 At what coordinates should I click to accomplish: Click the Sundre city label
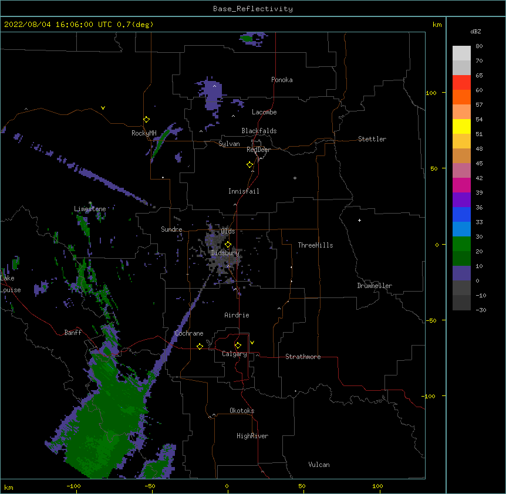click(x=171, y=229)
